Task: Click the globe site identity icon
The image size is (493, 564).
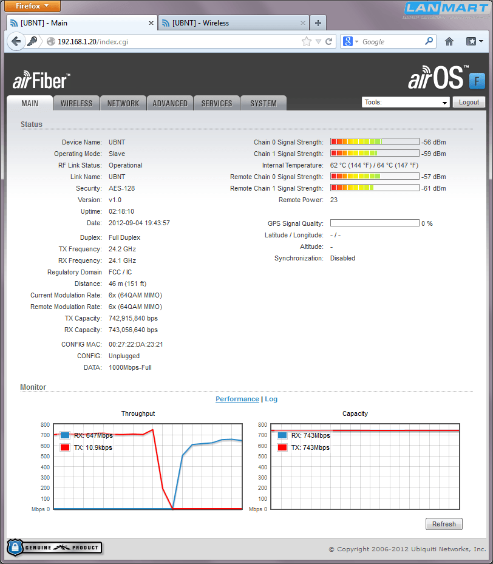Action: click(51, 42)
